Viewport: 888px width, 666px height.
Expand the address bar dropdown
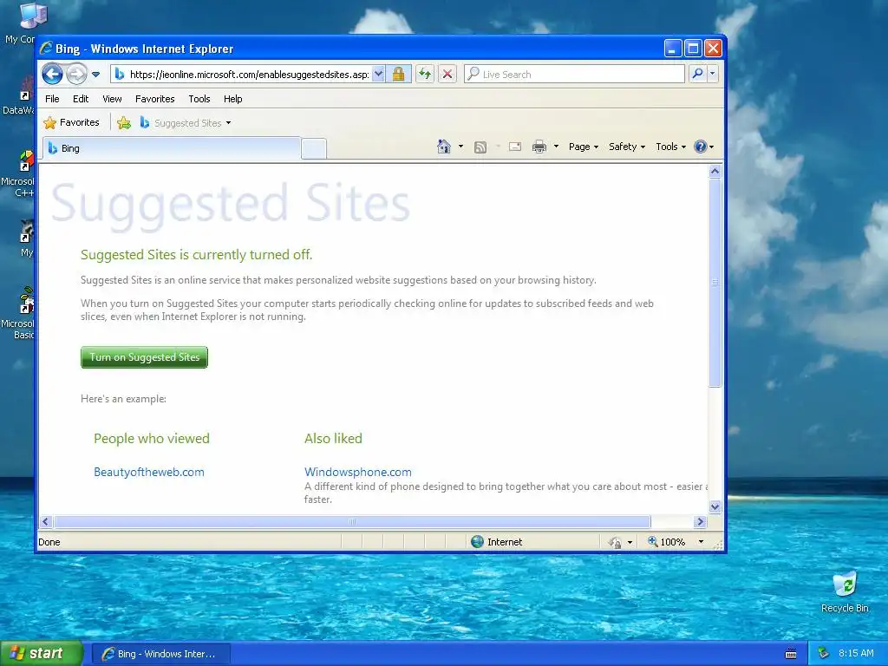tap(378, 75)
